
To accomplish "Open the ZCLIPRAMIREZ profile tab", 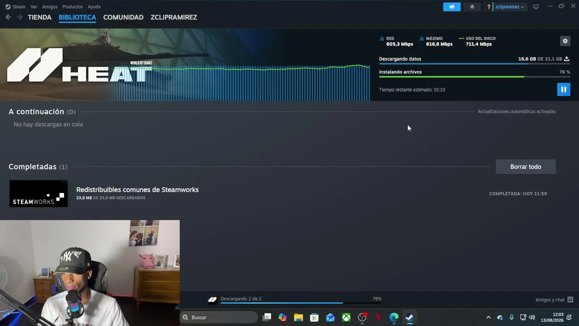I will [x=174, y=17].
